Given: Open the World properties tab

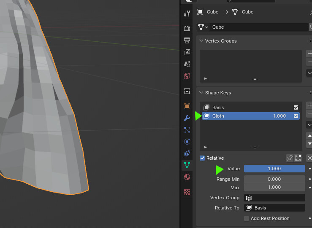Looking at the screenshot, I should point(187,76).
